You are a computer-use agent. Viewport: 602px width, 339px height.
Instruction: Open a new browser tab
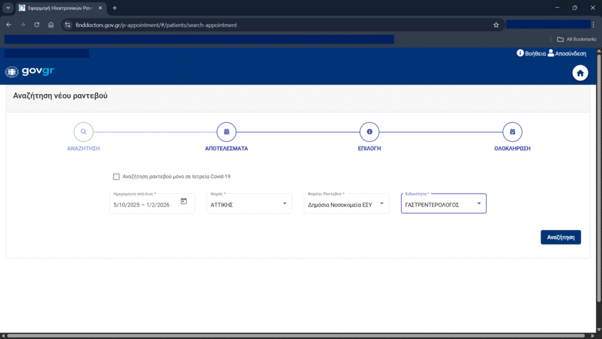point(115,8)
